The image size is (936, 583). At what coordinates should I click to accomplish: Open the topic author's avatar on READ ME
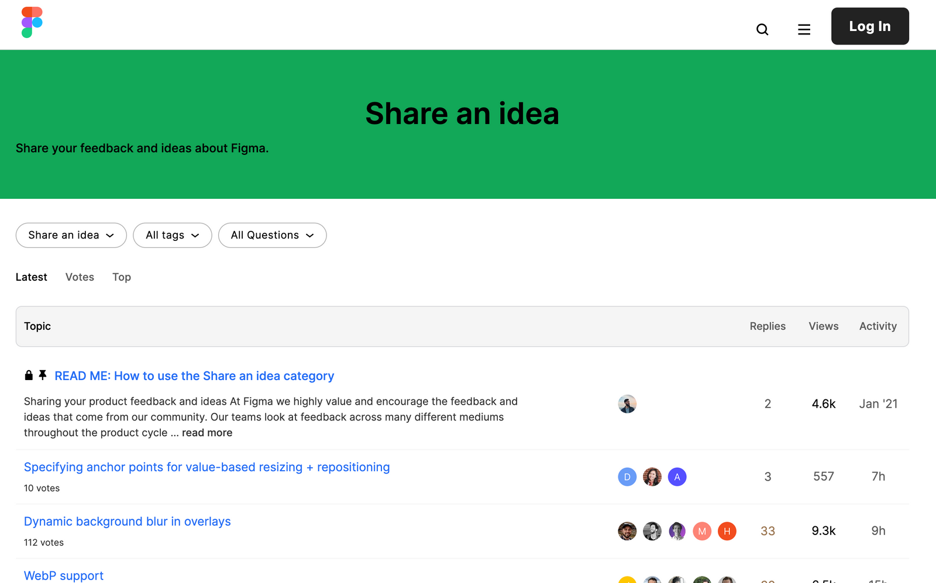click(627, 403)
